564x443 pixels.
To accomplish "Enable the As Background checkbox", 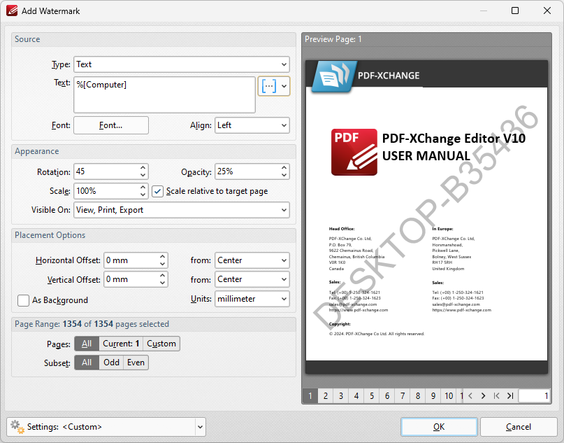I will click(23, 300).
